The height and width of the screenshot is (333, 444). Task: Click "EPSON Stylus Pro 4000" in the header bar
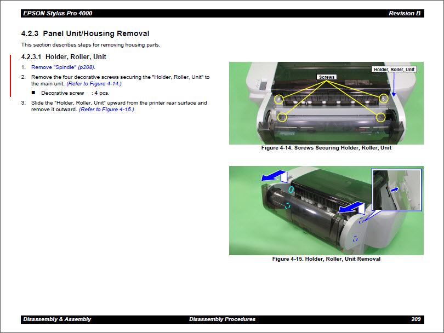[53, 13]
